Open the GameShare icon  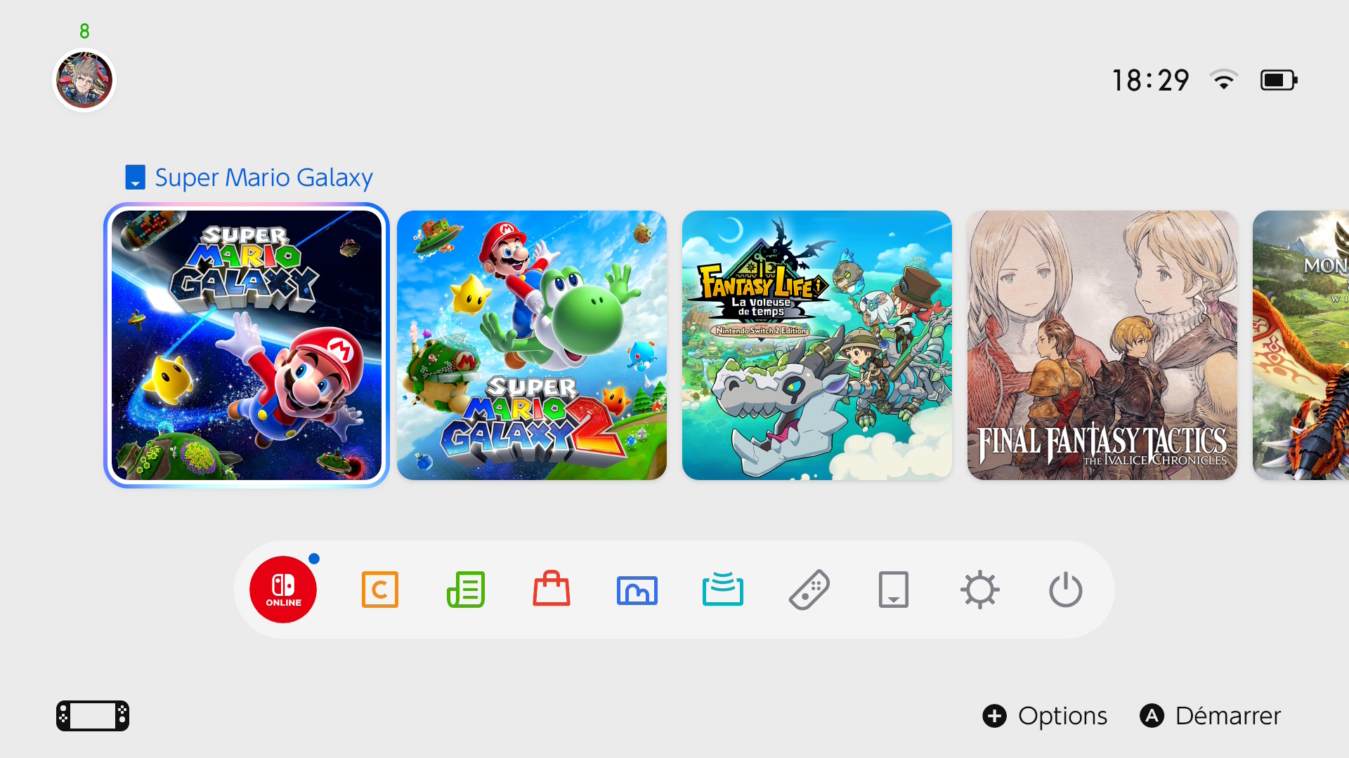[x=723, y=589]
